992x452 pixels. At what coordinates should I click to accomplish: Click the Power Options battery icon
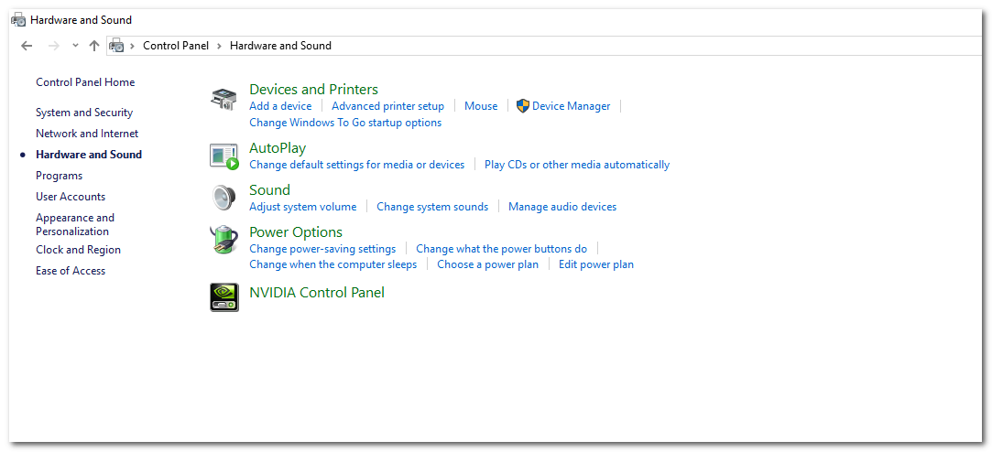pos(223,241)
